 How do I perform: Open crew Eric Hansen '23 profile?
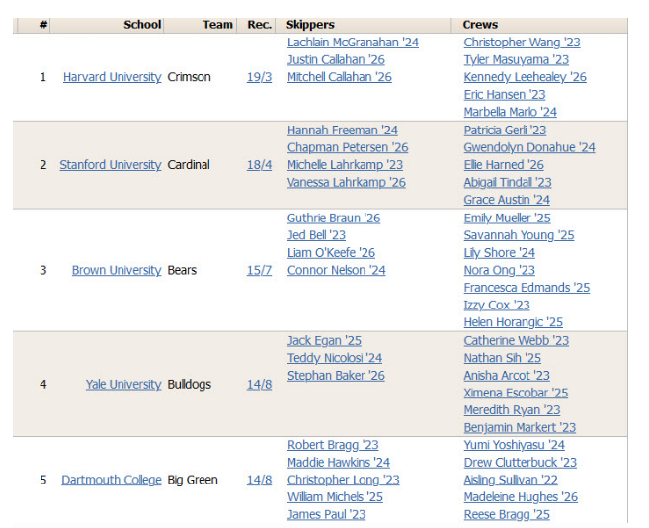click(x=505, y=95)
